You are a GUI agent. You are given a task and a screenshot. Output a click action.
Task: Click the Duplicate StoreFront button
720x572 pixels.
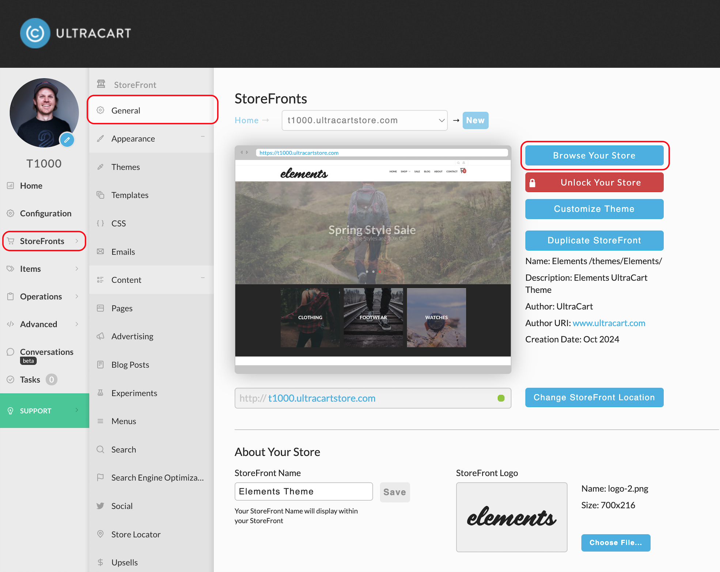pyautogui.click(x=594, y=240)
